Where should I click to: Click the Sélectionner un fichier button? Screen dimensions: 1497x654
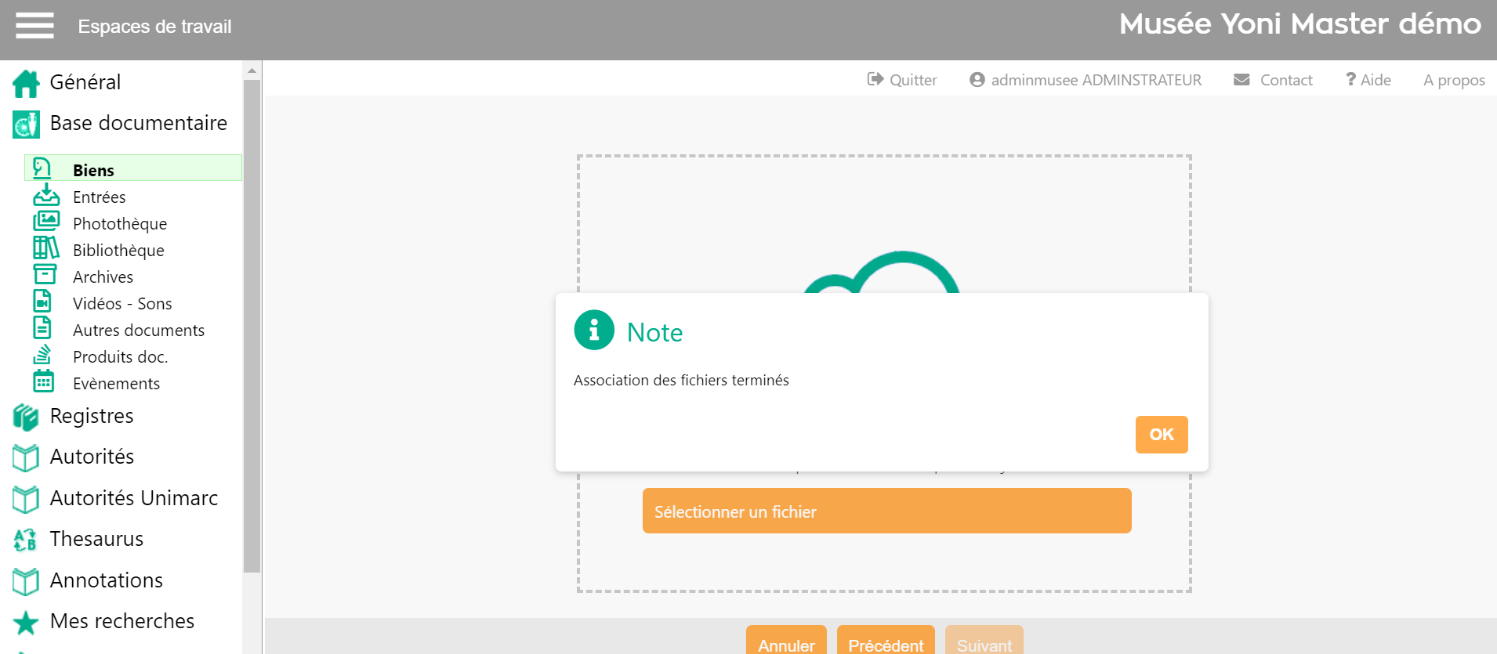[886, 511]
